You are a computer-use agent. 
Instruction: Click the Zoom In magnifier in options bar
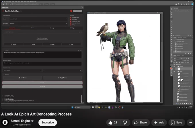[10, 4]
